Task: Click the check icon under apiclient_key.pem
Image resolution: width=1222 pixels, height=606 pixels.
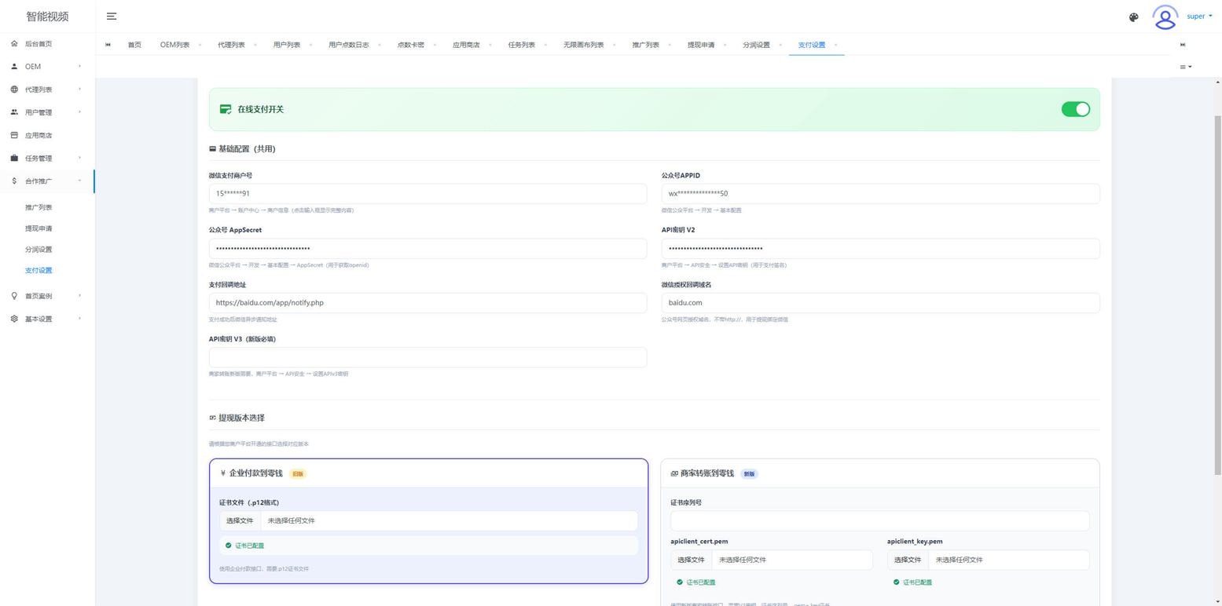Action: click(x=896, y=582)
